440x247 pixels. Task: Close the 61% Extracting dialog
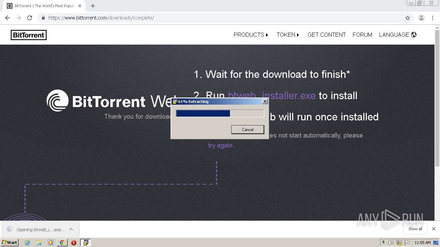(265, 102)
